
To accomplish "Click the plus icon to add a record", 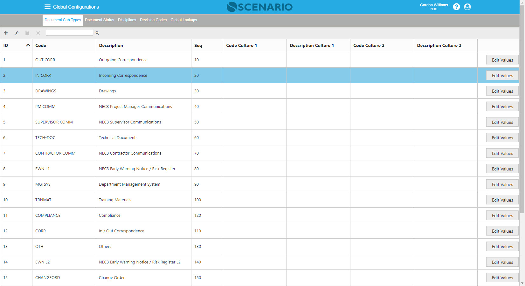I will click(6, 33).
